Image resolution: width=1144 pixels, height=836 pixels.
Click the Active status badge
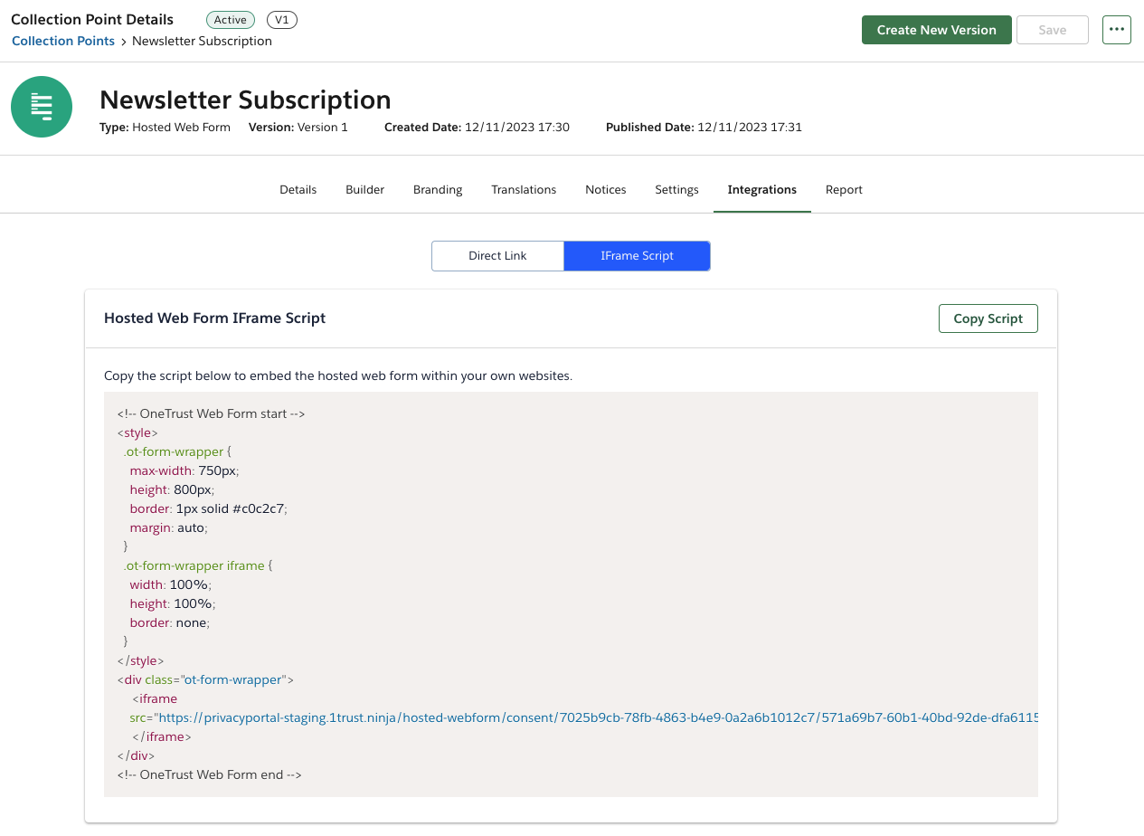[230, 19]
